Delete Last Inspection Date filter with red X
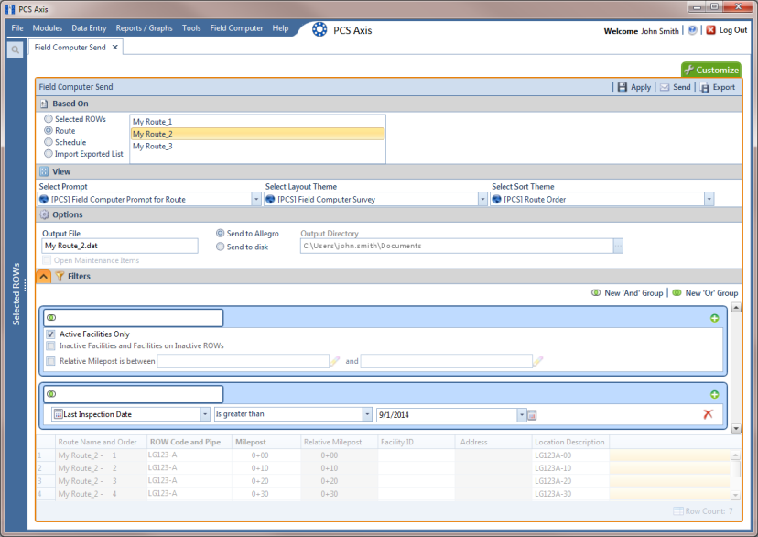758x537 pixels. click(708, 414)
